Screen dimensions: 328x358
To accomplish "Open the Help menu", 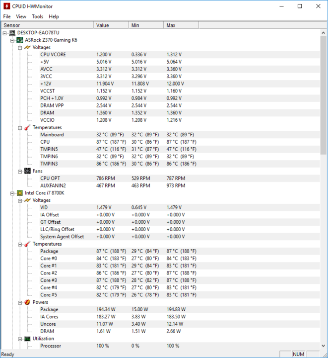I will pos(54,16).
